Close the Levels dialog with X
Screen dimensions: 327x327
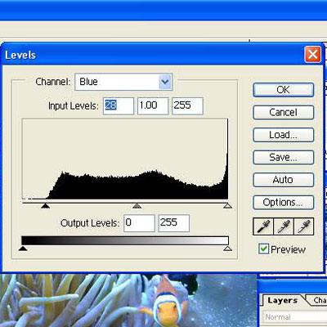pyautogui.click(x=312, y=55)
